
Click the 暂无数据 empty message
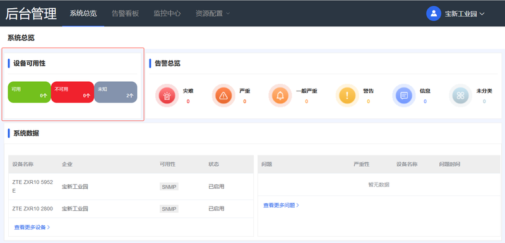click(x=379, y=185)
